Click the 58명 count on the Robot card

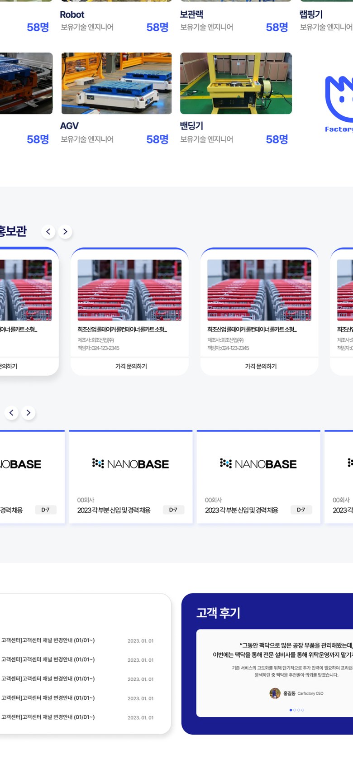point(157,27)
